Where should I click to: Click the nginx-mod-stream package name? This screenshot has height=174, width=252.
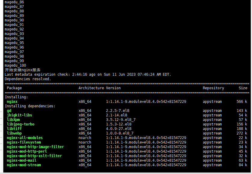(24, 165)
